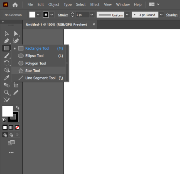Click the white Fill swatch in toolbar
The image size is (180, 174).
8,111
